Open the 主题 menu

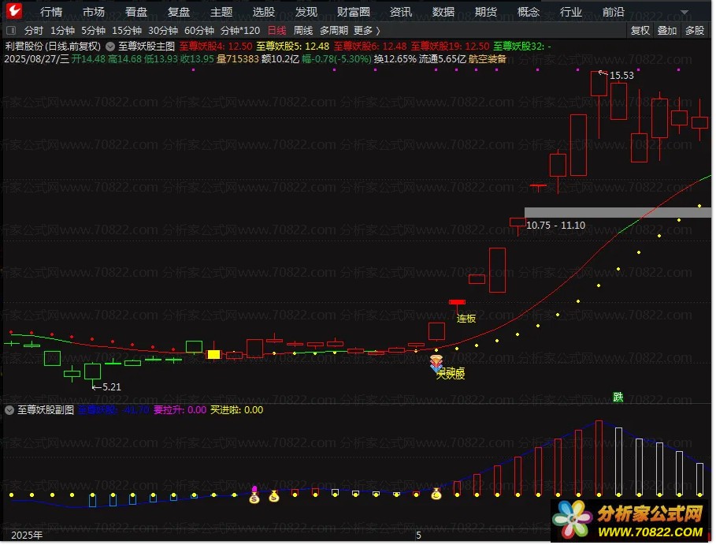pos(221,12)
